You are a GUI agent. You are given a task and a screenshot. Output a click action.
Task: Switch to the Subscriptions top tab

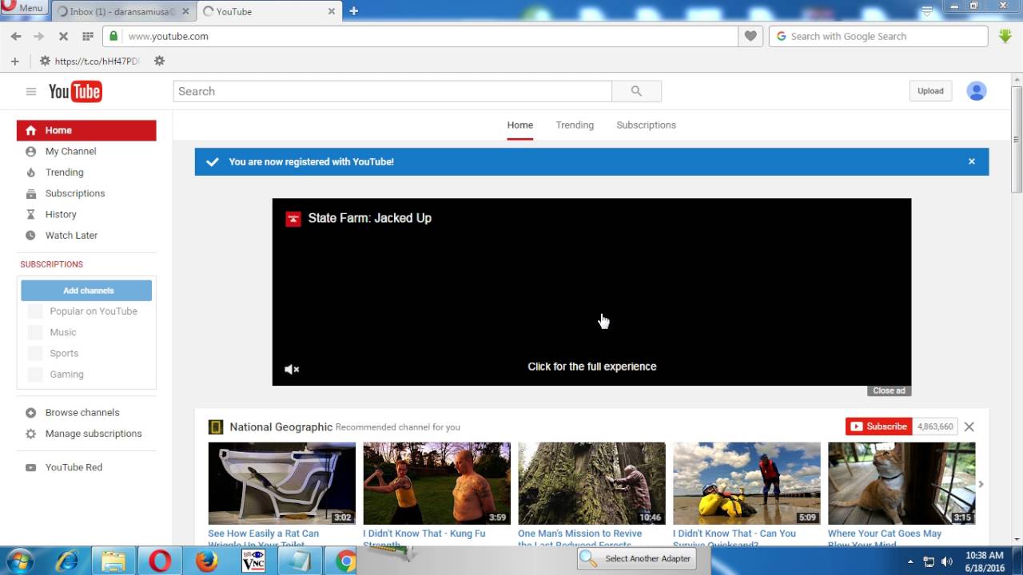pos(646,125)
